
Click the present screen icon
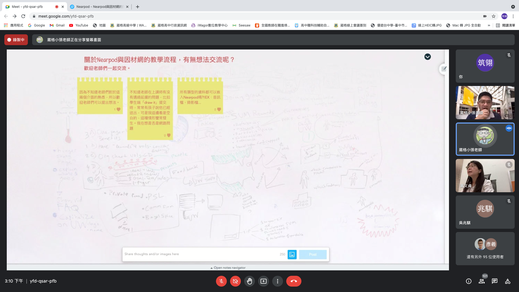(x=263, y=281)
